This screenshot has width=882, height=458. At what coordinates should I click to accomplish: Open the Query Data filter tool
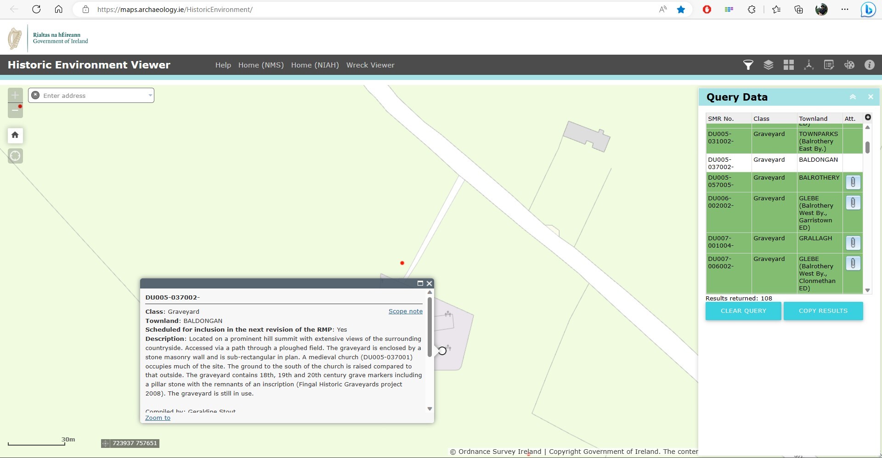click(x=748, y=65)
